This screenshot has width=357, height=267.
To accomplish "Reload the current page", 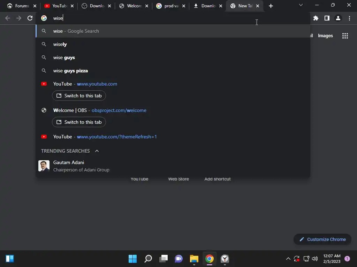I will tap(30, 18).
